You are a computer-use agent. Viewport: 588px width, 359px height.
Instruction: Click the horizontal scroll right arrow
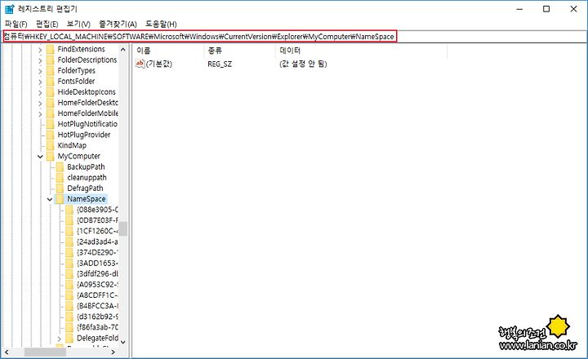pyautogui.click(x=113, y=352)
